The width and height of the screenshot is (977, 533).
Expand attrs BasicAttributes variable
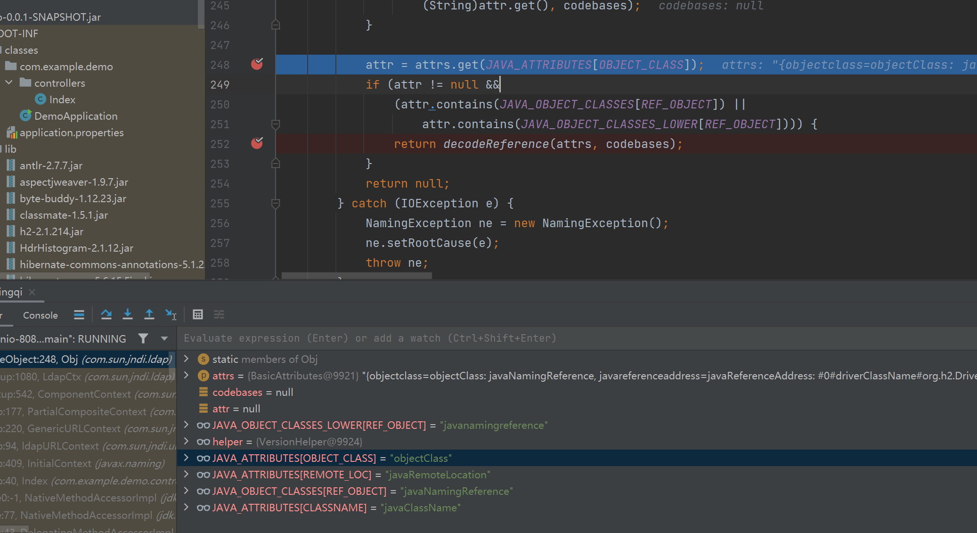[186, 375]
